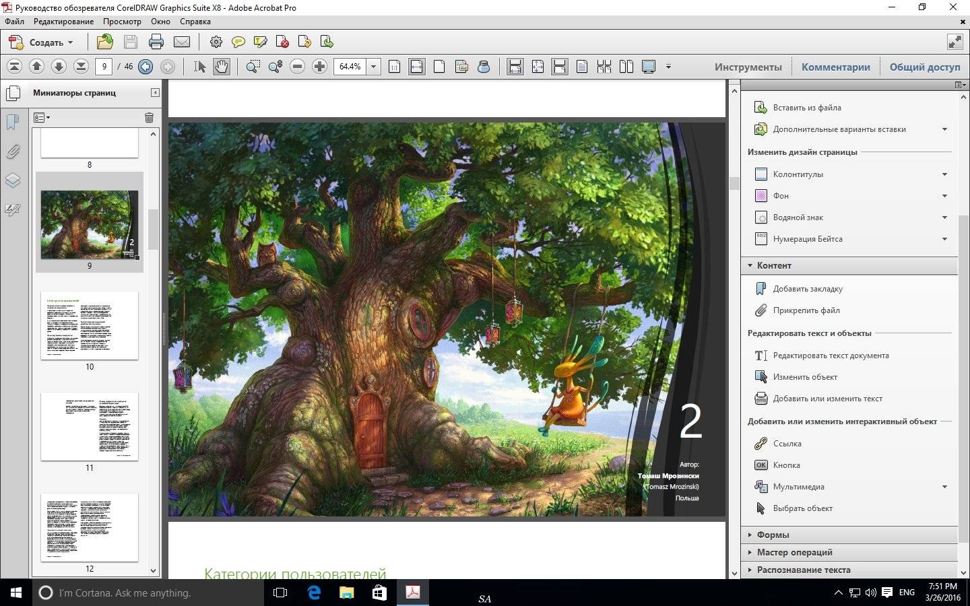Viewport: 970px width, 606px height.
Task: Expand the Формы section
Action: [x=849, y=535]
